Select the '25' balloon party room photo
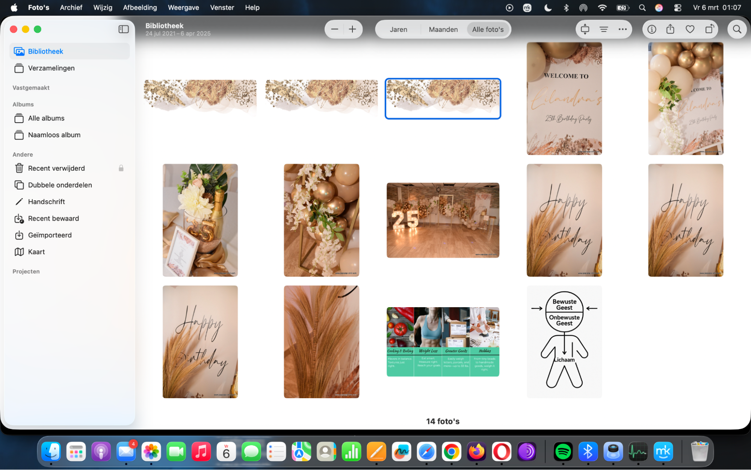Image resolution: width=751 pixels, height=470 pixels. click(443, 220)
